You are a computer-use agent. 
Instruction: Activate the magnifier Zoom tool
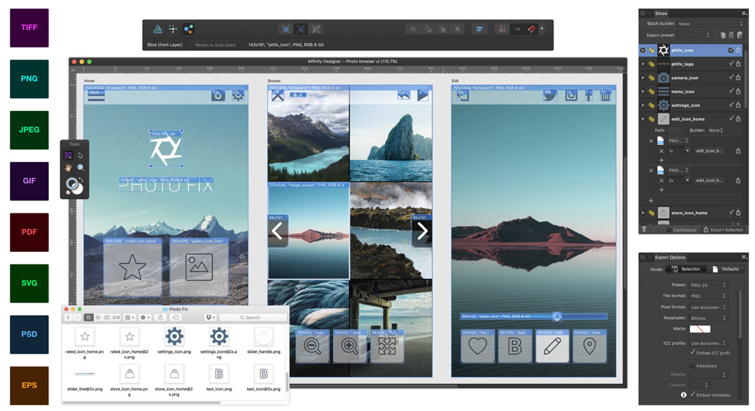81,167
